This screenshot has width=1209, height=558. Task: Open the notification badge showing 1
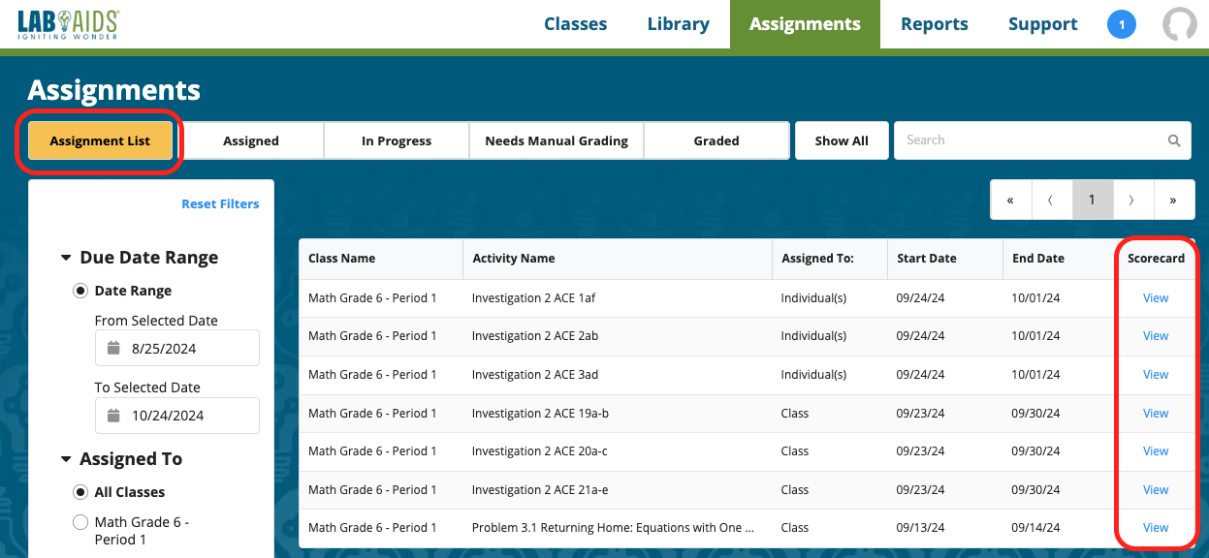1122,23
